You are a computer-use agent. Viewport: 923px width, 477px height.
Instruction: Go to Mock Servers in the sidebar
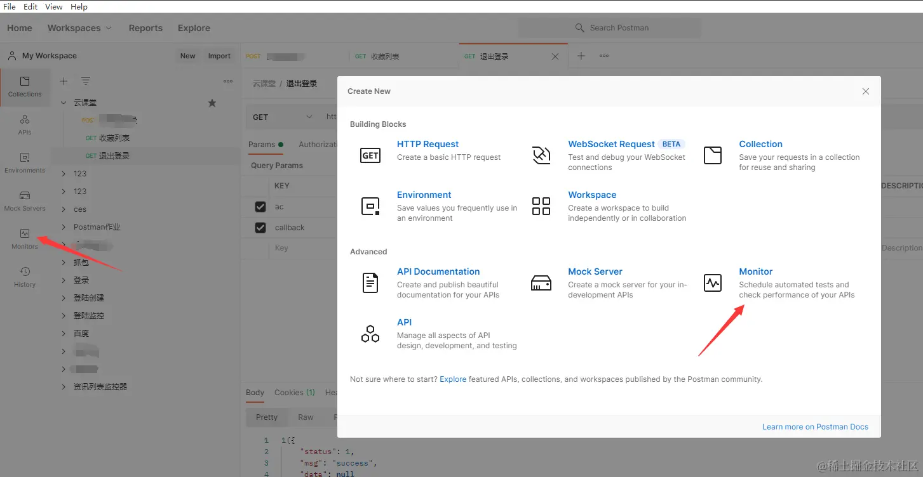click(25, 201)
